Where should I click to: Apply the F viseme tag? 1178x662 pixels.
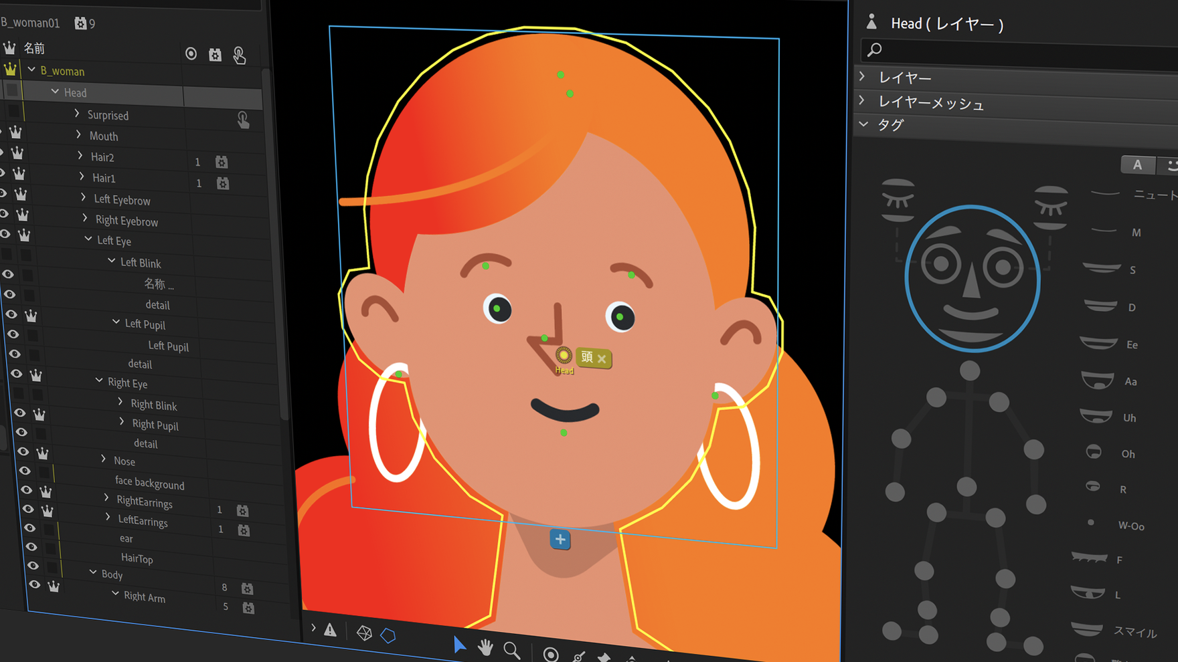[x=1097, y=559]
